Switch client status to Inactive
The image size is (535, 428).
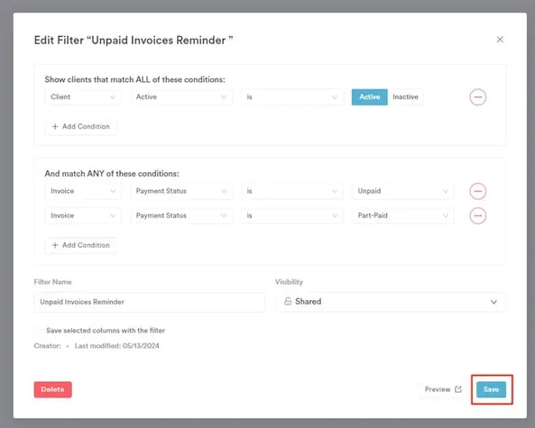(x=405, y=97)
